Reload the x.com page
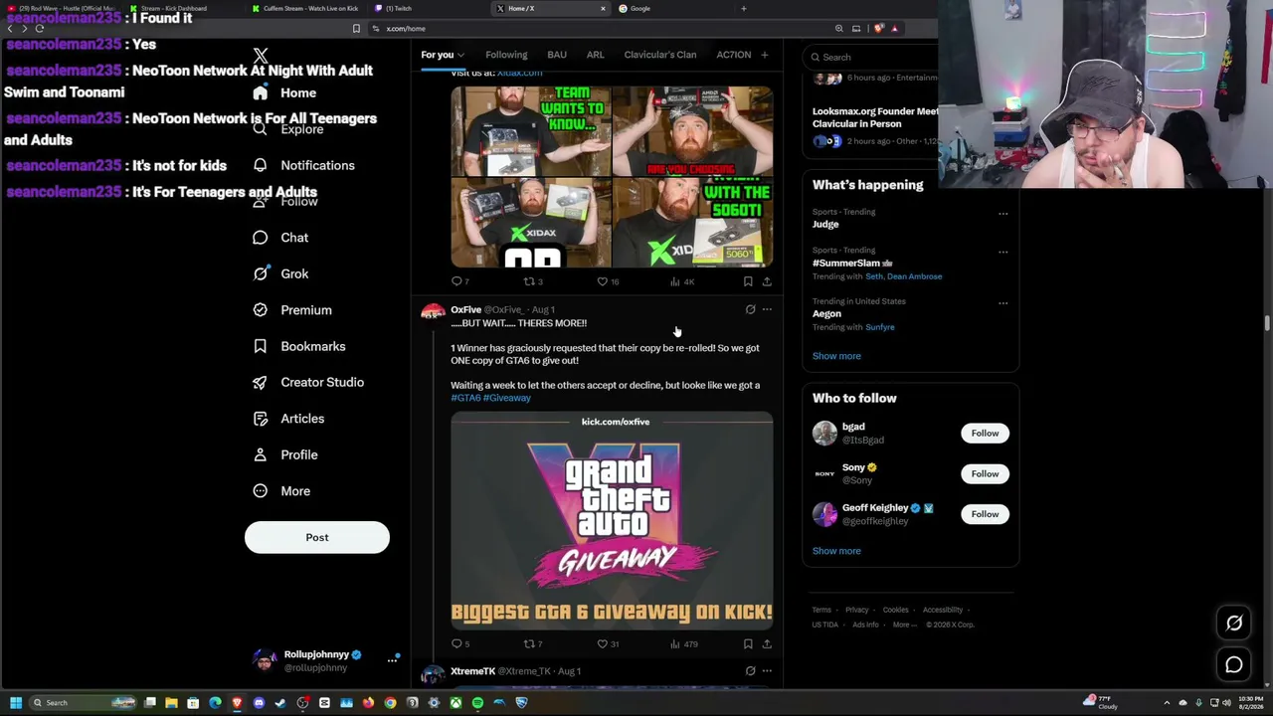The width and height of the screenshot is (1273, 716). (x=40, y=29)
